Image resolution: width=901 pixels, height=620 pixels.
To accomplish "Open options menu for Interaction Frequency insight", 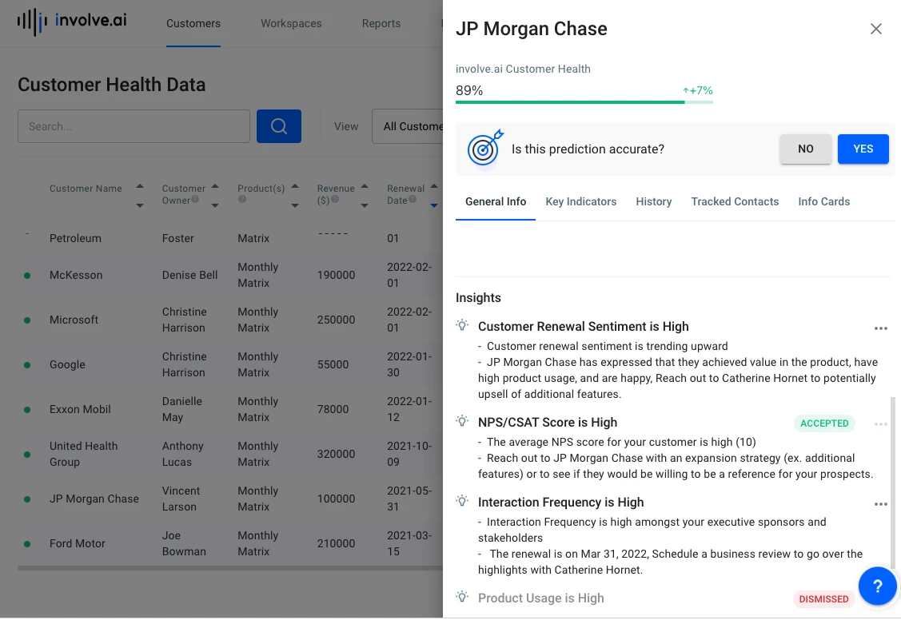I will point(880,504).
